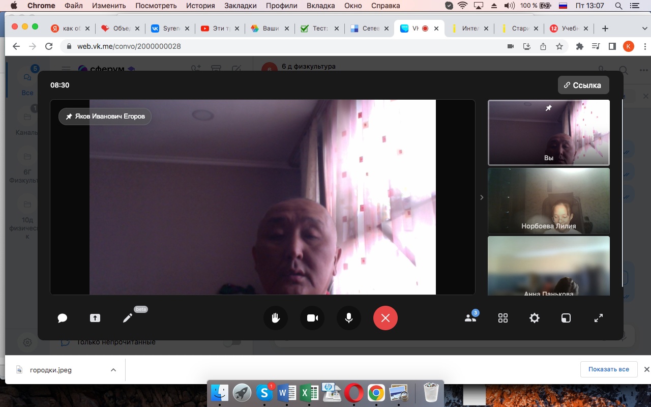The image size is (651, 407).
Task: Open a new Chrome tab
Action: tap(605, 28)
